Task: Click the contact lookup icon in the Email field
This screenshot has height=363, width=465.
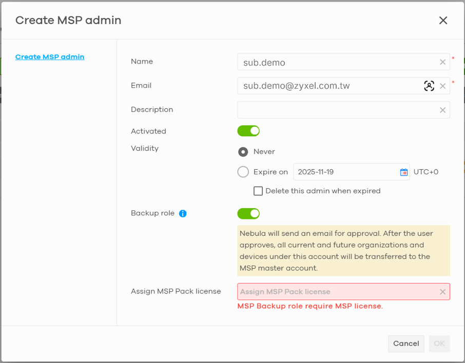Action: [x=429, y=86]
